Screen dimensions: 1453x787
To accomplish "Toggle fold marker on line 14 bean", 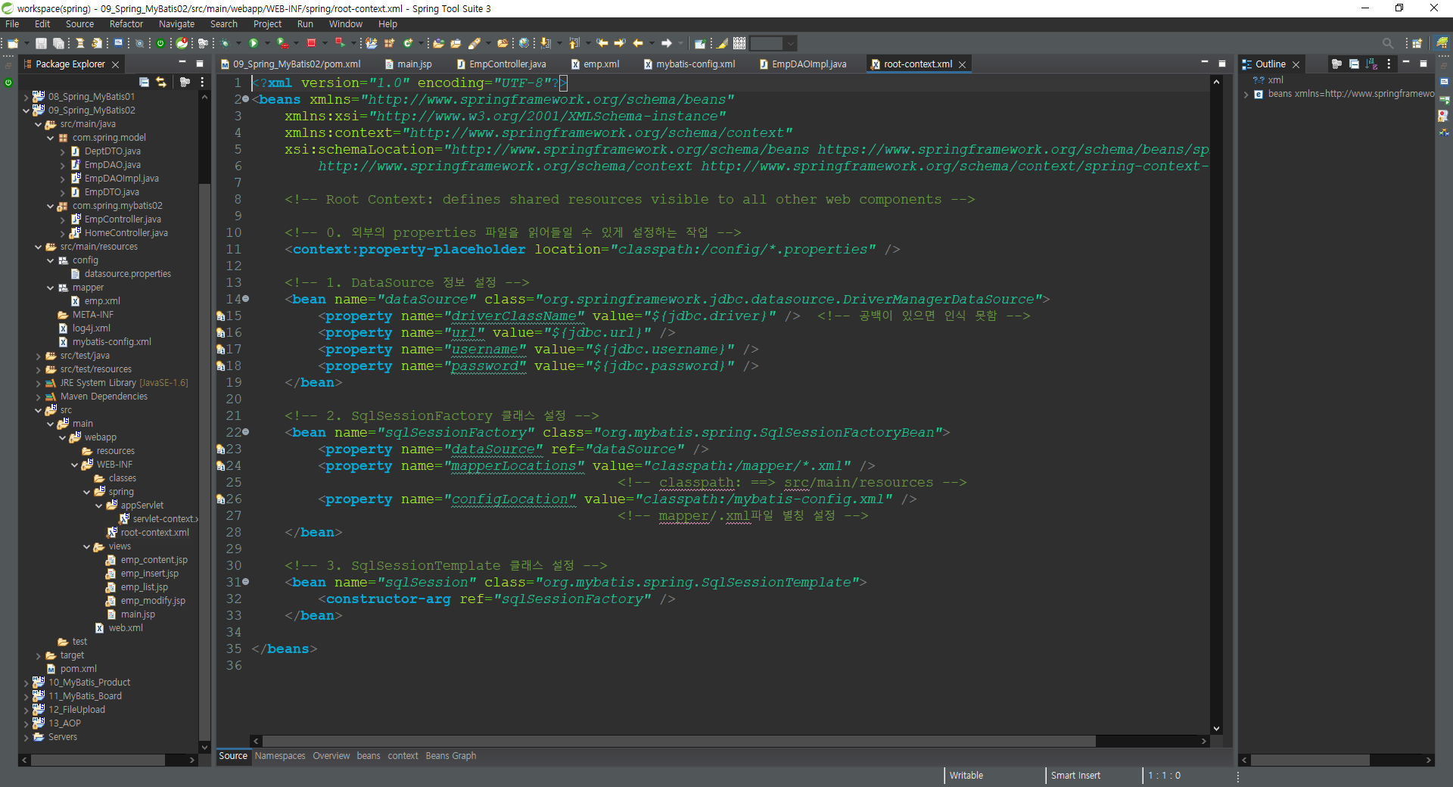I will pos(245,299).
